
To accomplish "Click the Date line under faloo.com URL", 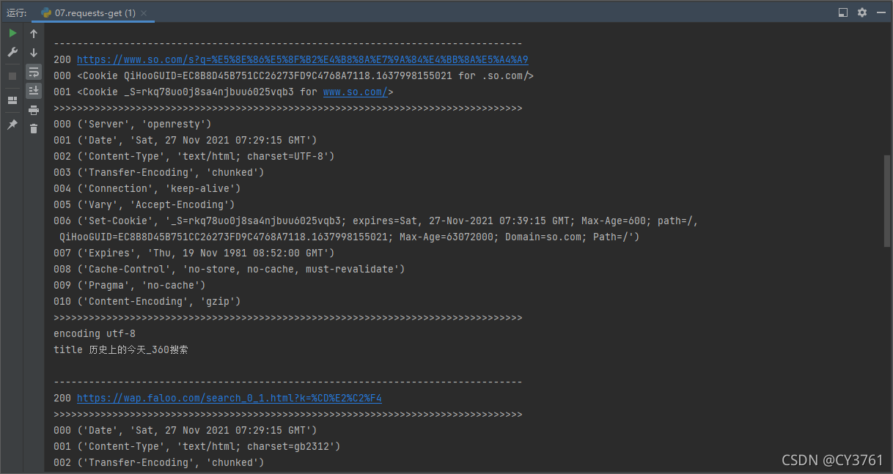I will [x=185, y=431].
